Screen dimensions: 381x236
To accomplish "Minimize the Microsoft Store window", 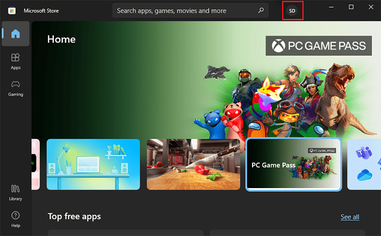I will (331, 7).
